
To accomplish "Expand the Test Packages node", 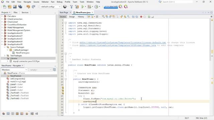I will click(x=5, y=56).
